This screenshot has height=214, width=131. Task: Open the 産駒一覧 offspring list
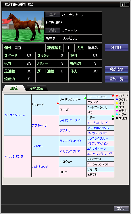click(x=117, y=79)
